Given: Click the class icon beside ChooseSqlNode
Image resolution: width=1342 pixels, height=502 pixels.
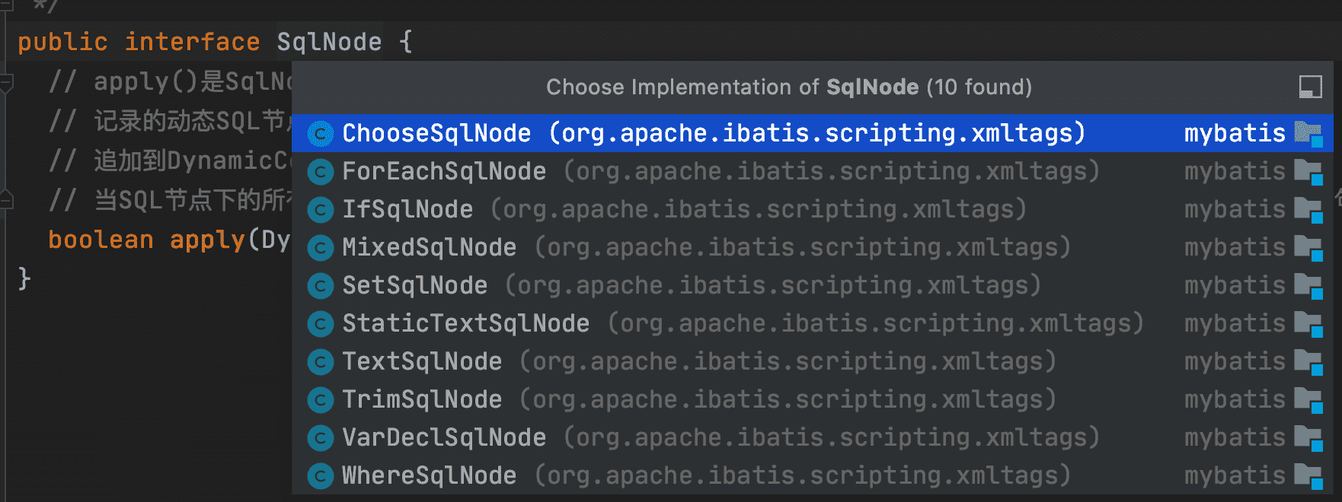Looking at the screenshot, I should (320, 134).
